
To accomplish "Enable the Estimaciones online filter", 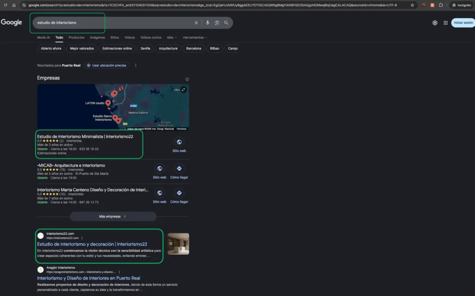I will coord(116,48).
